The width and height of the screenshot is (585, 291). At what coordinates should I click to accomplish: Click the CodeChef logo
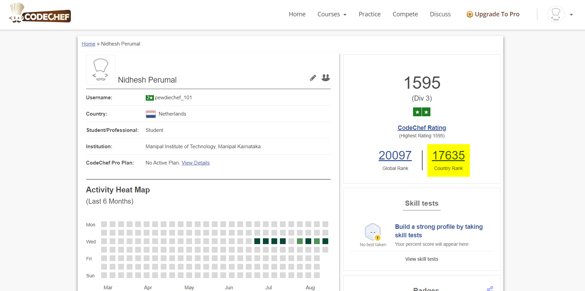[x=40, y=13]
